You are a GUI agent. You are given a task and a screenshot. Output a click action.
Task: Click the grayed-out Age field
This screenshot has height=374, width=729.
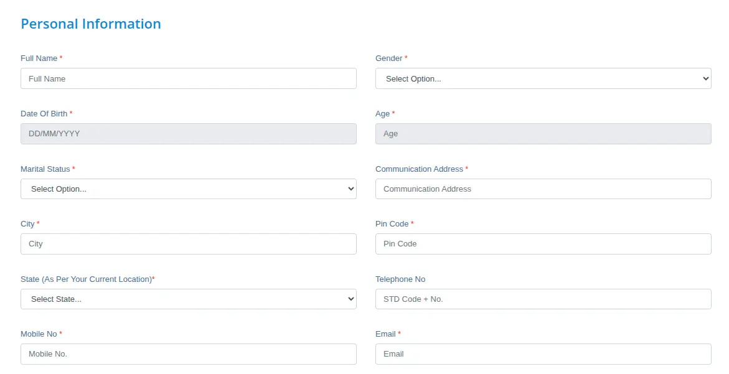point(542,133)
